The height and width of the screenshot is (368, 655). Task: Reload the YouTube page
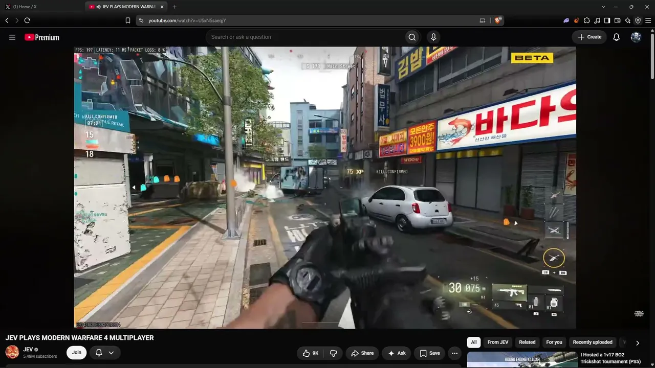(27, 20)
